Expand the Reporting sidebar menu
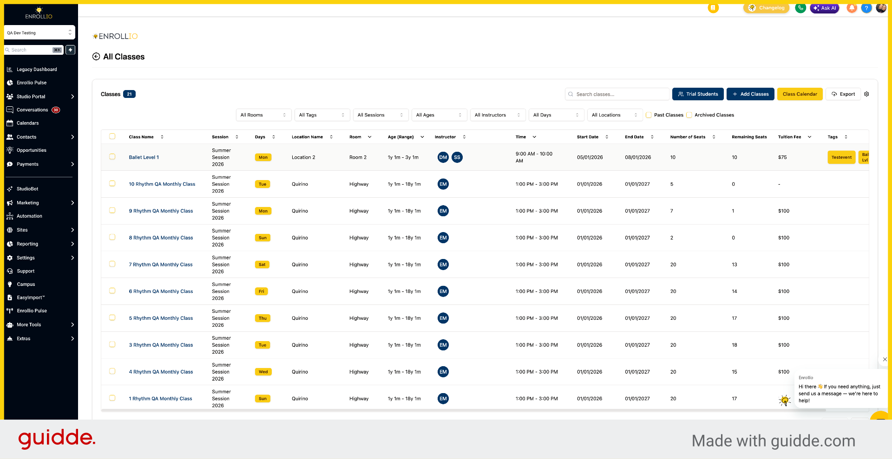The width and height of the screenshot is (892, 459). pyautogui.click(x=40, y=244)
